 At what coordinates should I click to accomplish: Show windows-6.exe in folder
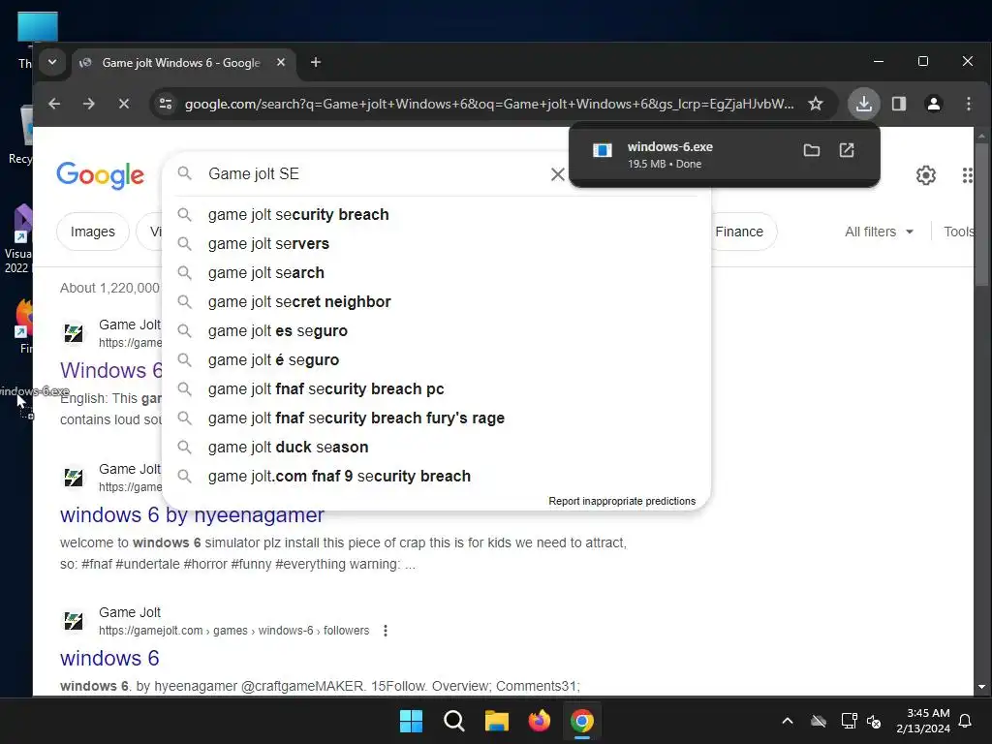(811, 150)
